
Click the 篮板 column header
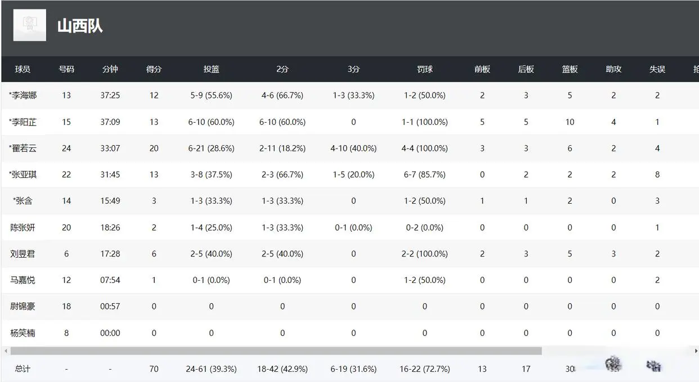[x=570, y=69]
